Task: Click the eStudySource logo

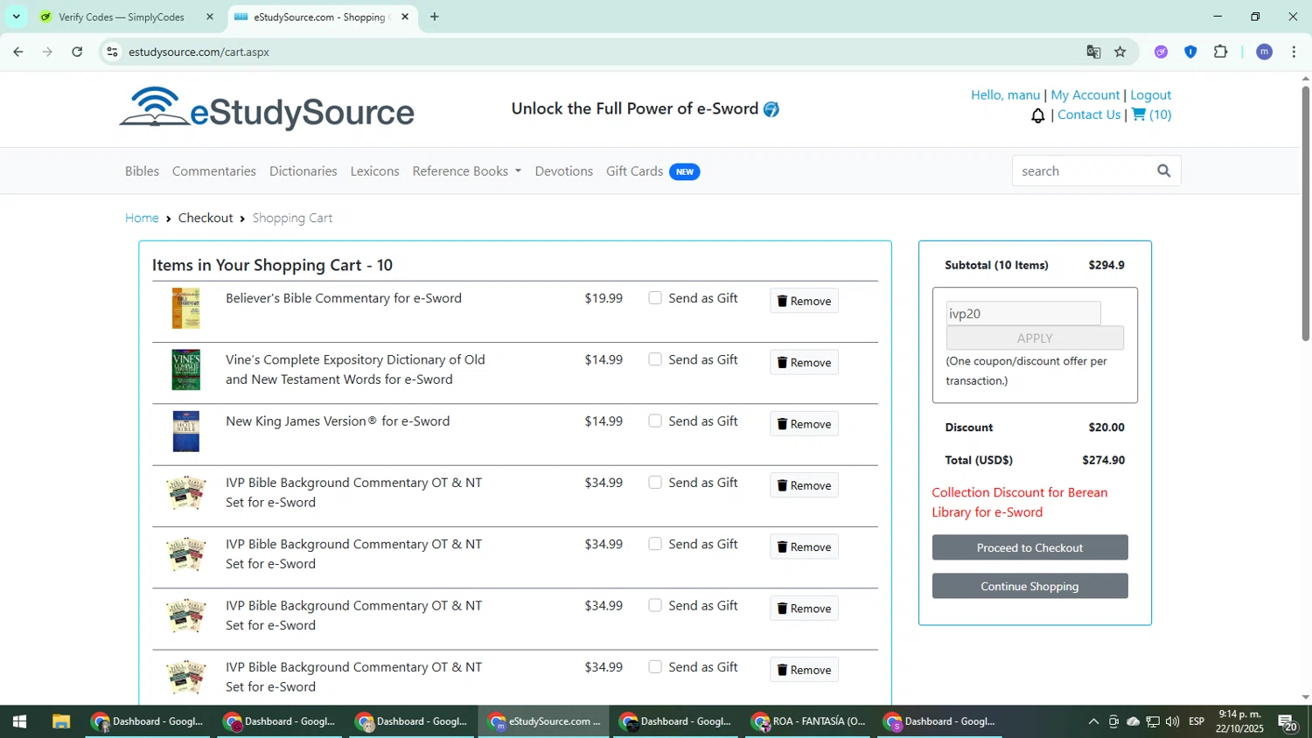Action: coord(267,108)
